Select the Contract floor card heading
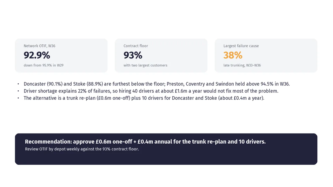The height and width of the screenshot is (187, 333). [136, 46]
